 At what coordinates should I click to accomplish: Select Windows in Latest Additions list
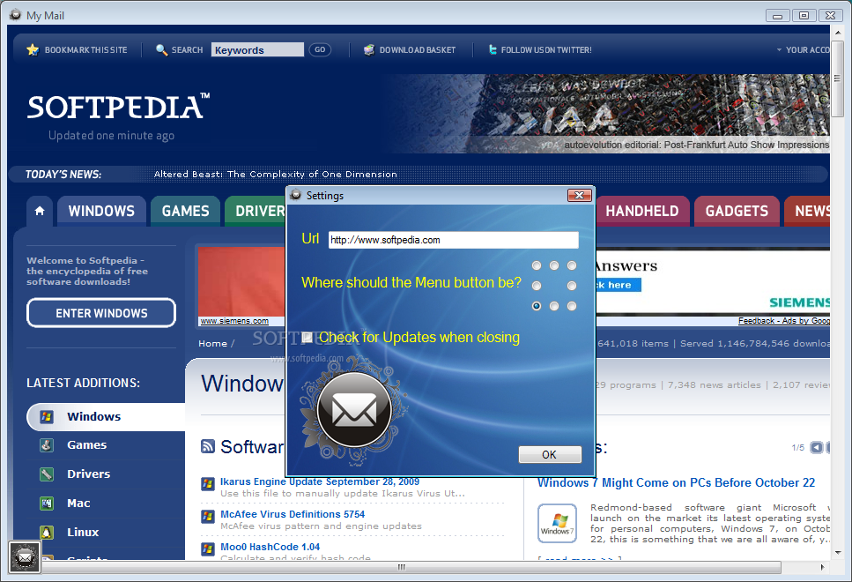tap(106, 416)
